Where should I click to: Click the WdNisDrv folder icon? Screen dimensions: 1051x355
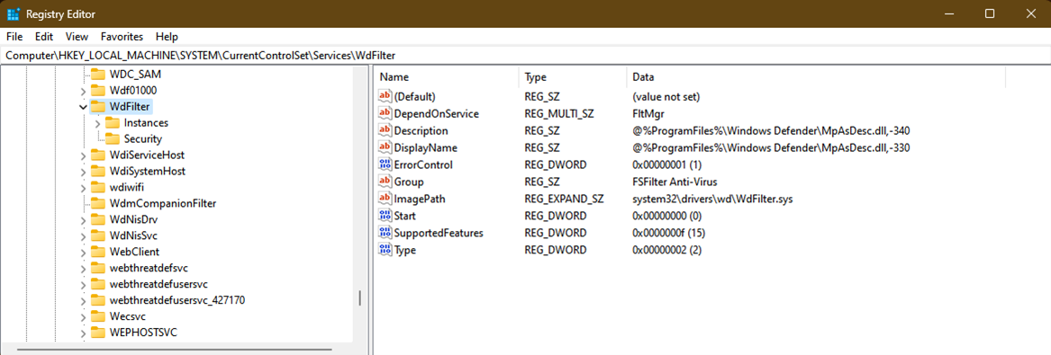tap(98, 219)
